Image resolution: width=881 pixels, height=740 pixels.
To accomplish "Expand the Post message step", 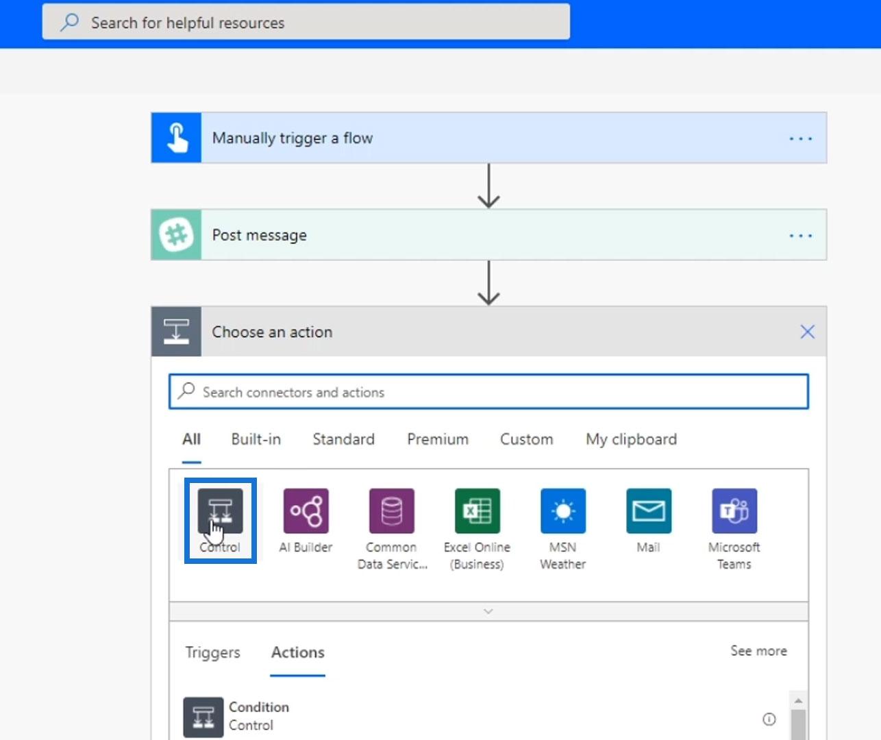I will click(x=488, y=235).
